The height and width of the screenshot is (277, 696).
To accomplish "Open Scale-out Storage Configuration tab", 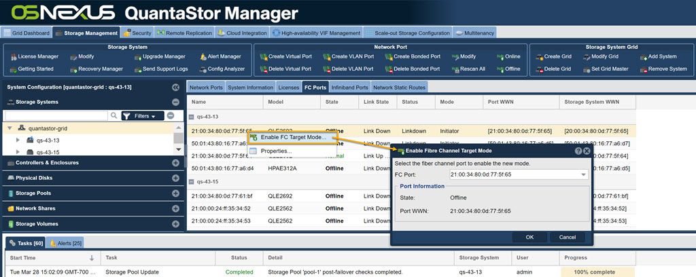I will coord(408,33).
